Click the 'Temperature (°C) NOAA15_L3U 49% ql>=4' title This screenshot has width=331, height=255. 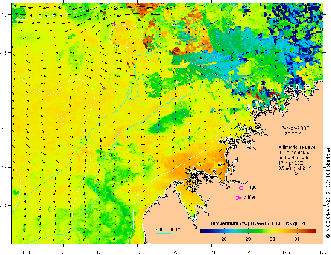tap(257, 223)
